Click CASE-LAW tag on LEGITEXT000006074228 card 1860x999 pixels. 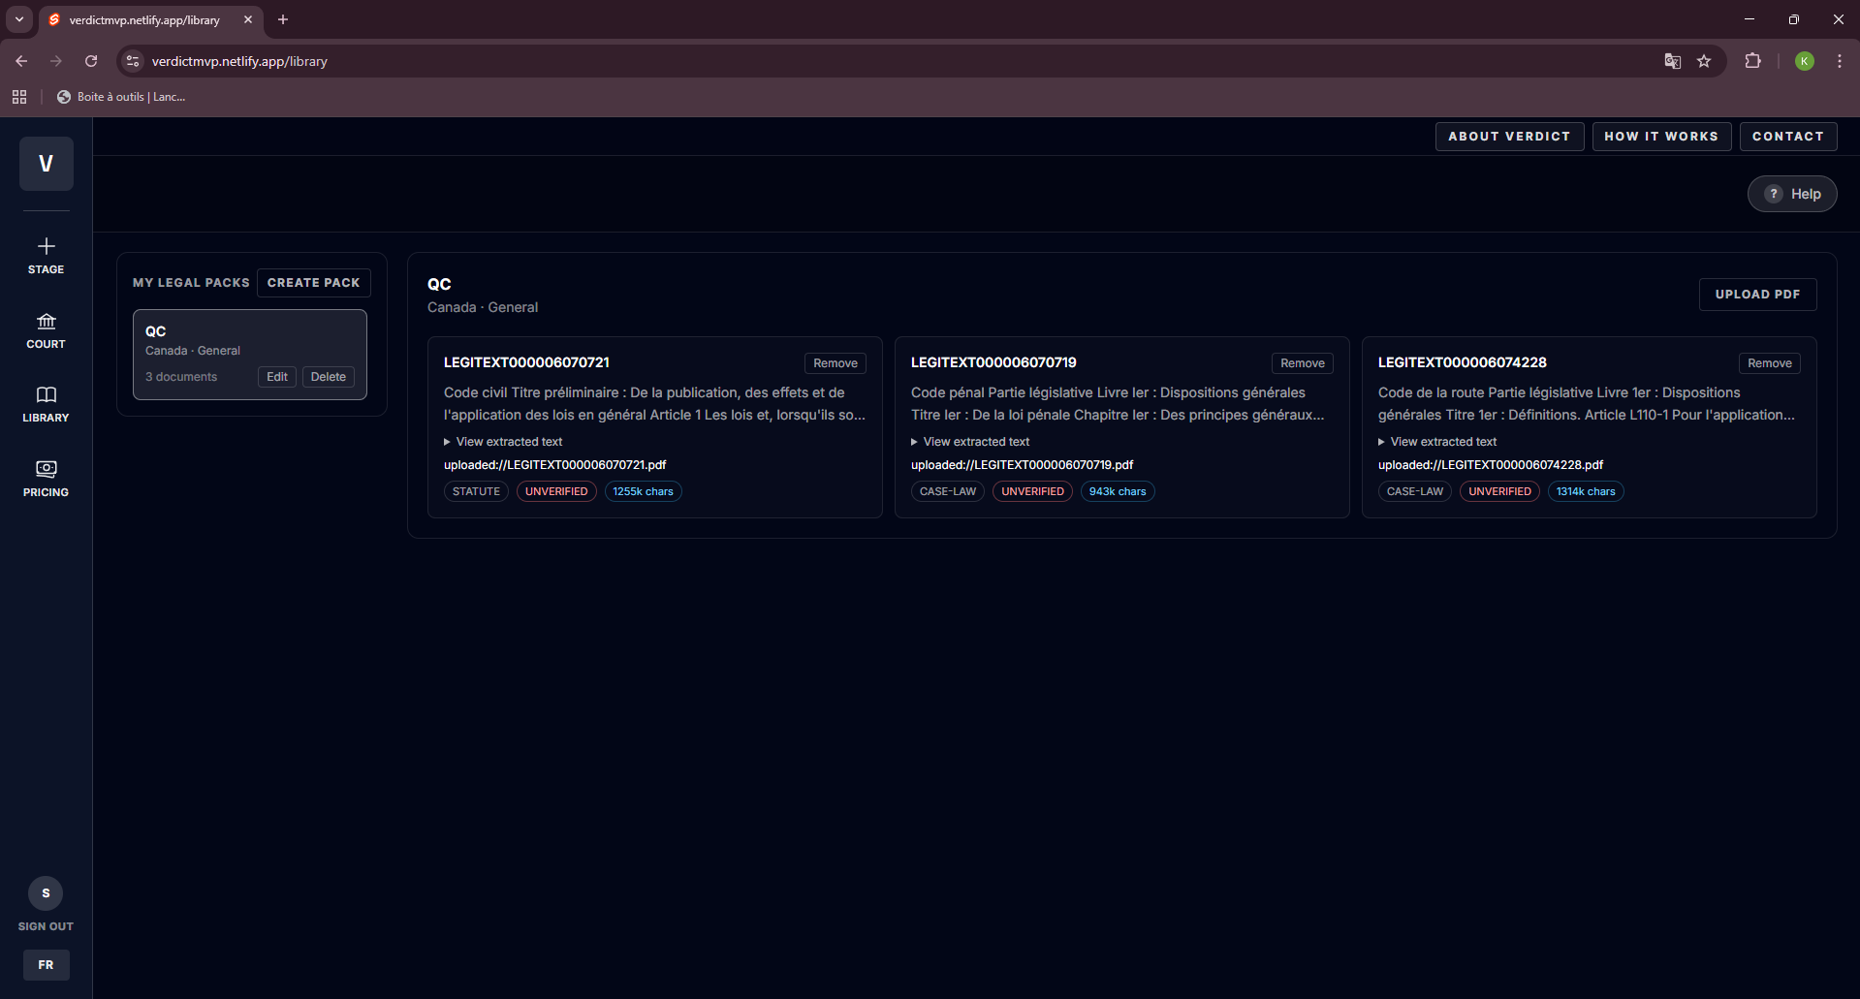pyautogui.click(x=1415, y=491)
